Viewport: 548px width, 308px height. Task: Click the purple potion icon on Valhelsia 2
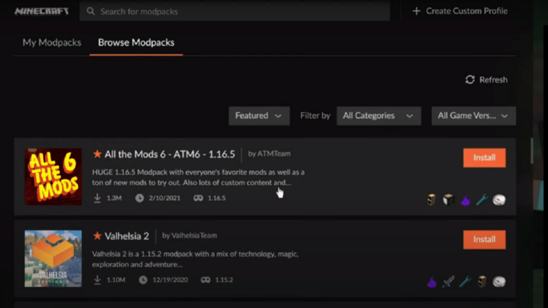pyautogui.click(x=432, y=282)
